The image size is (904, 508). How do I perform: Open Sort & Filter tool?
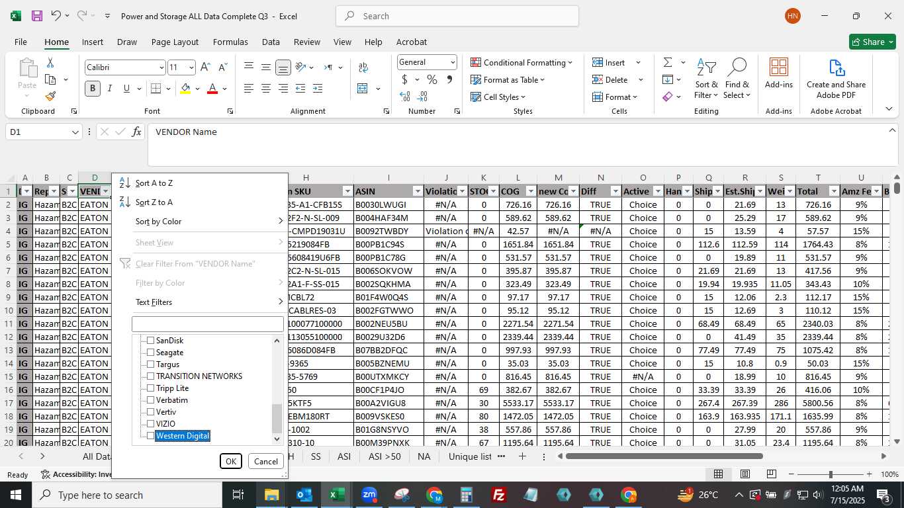click(x=706, y=79)
